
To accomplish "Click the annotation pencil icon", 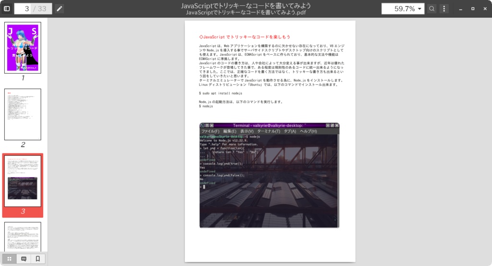I will pos(59,9).
